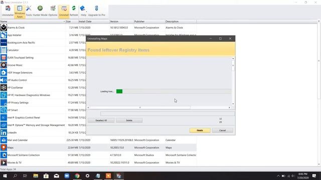Refresh the apps list
Viewport: 321px width, 180px height.
(x=74, y=11)
